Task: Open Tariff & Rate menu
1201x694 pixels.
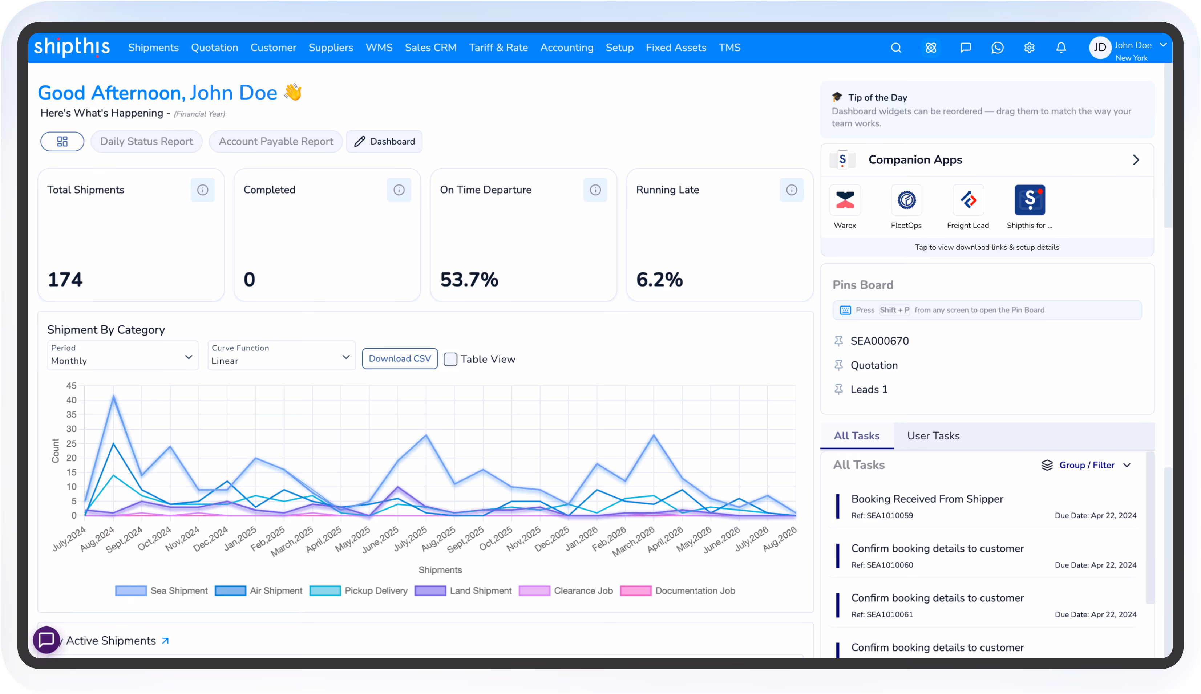Action: point(498,48)
